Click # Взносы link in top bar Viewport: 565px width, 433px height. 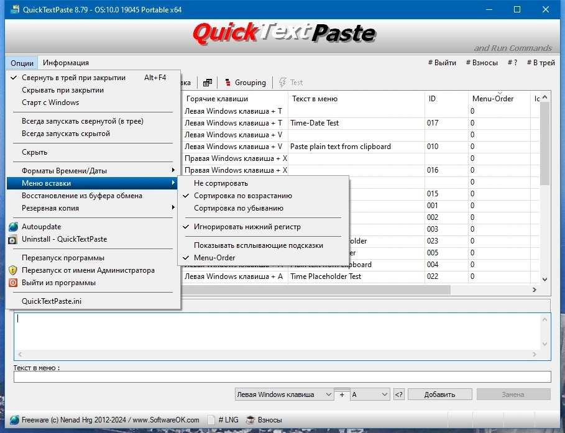[482, 63]
